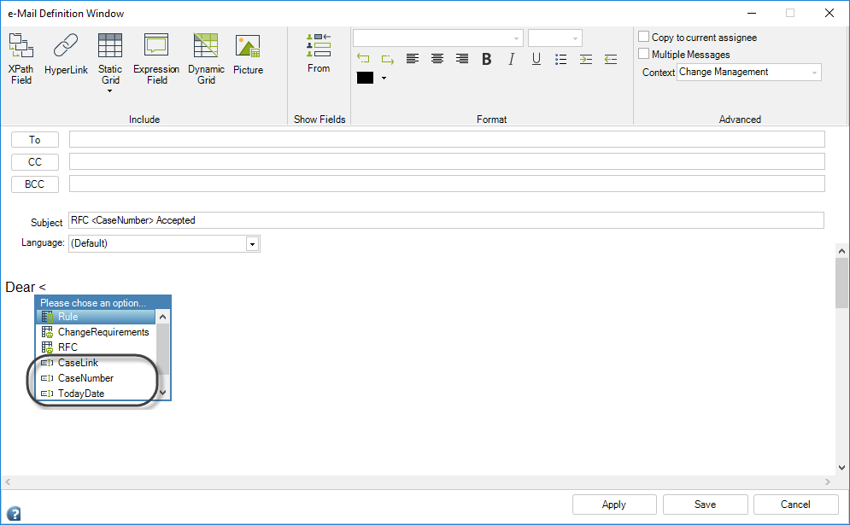Click the Cancel button

point(796,505)
